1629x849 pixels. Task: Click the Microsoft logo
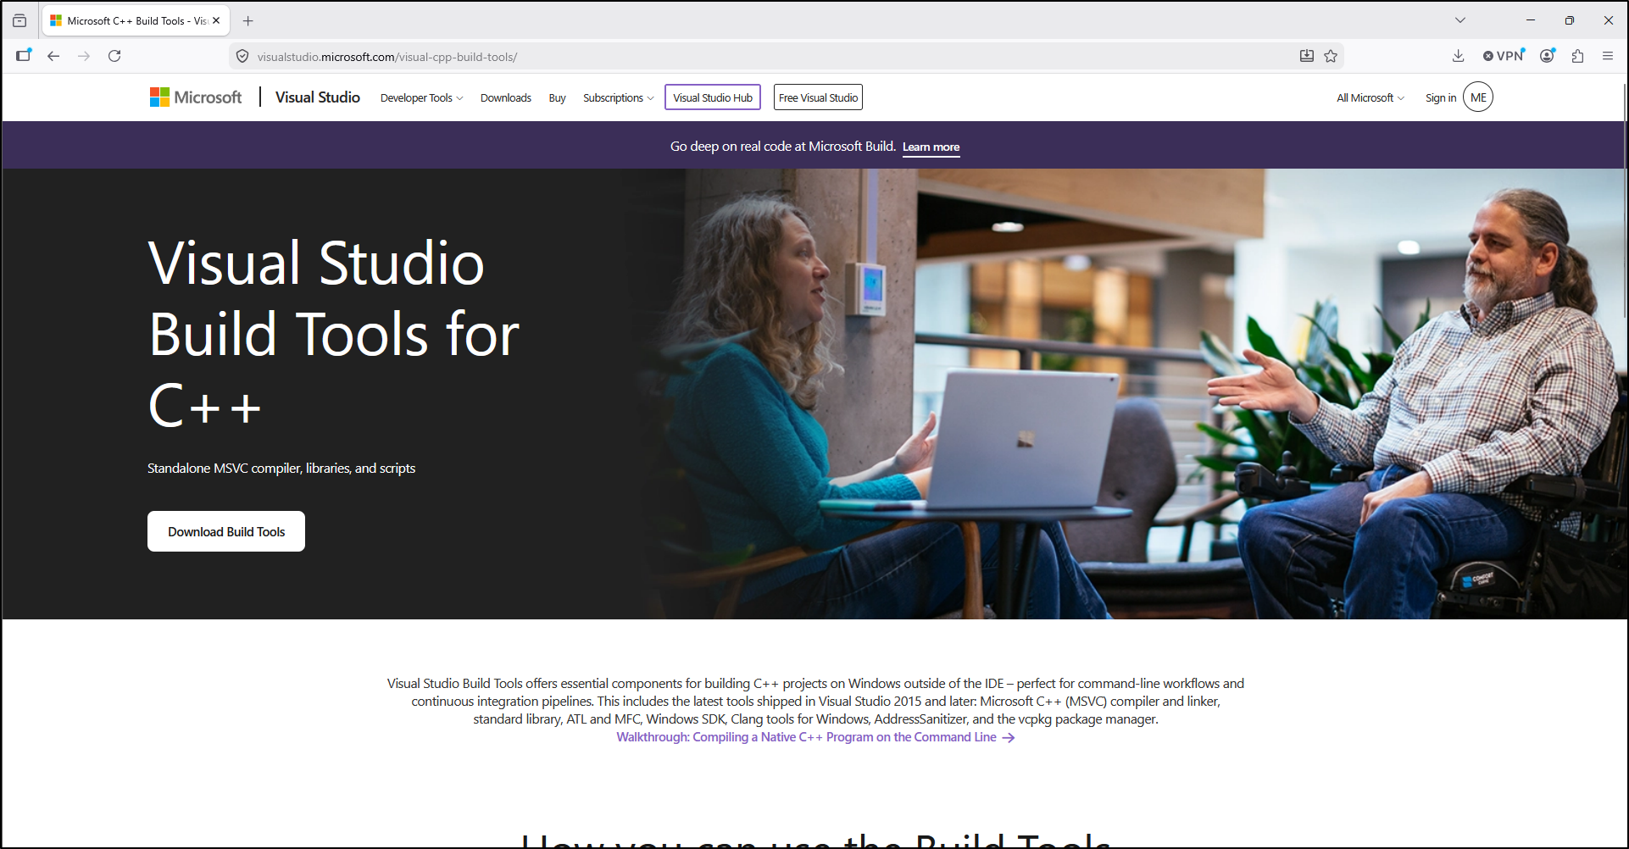[x=196, y=97]
